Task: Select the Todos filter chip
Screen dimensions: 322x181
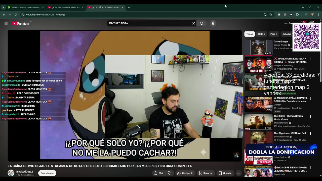Action: coord(250,34)
